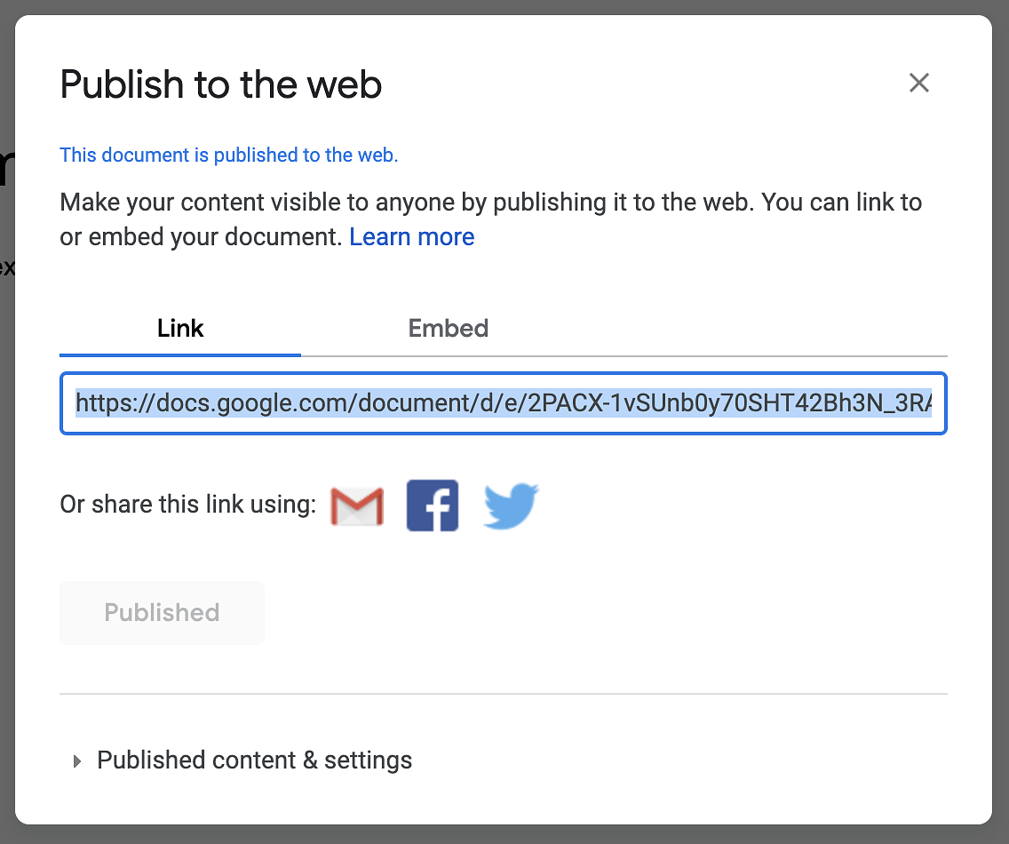Click the greyed-out Published button
This screenshot has height=844, width=1009.
tap(163, 612)
